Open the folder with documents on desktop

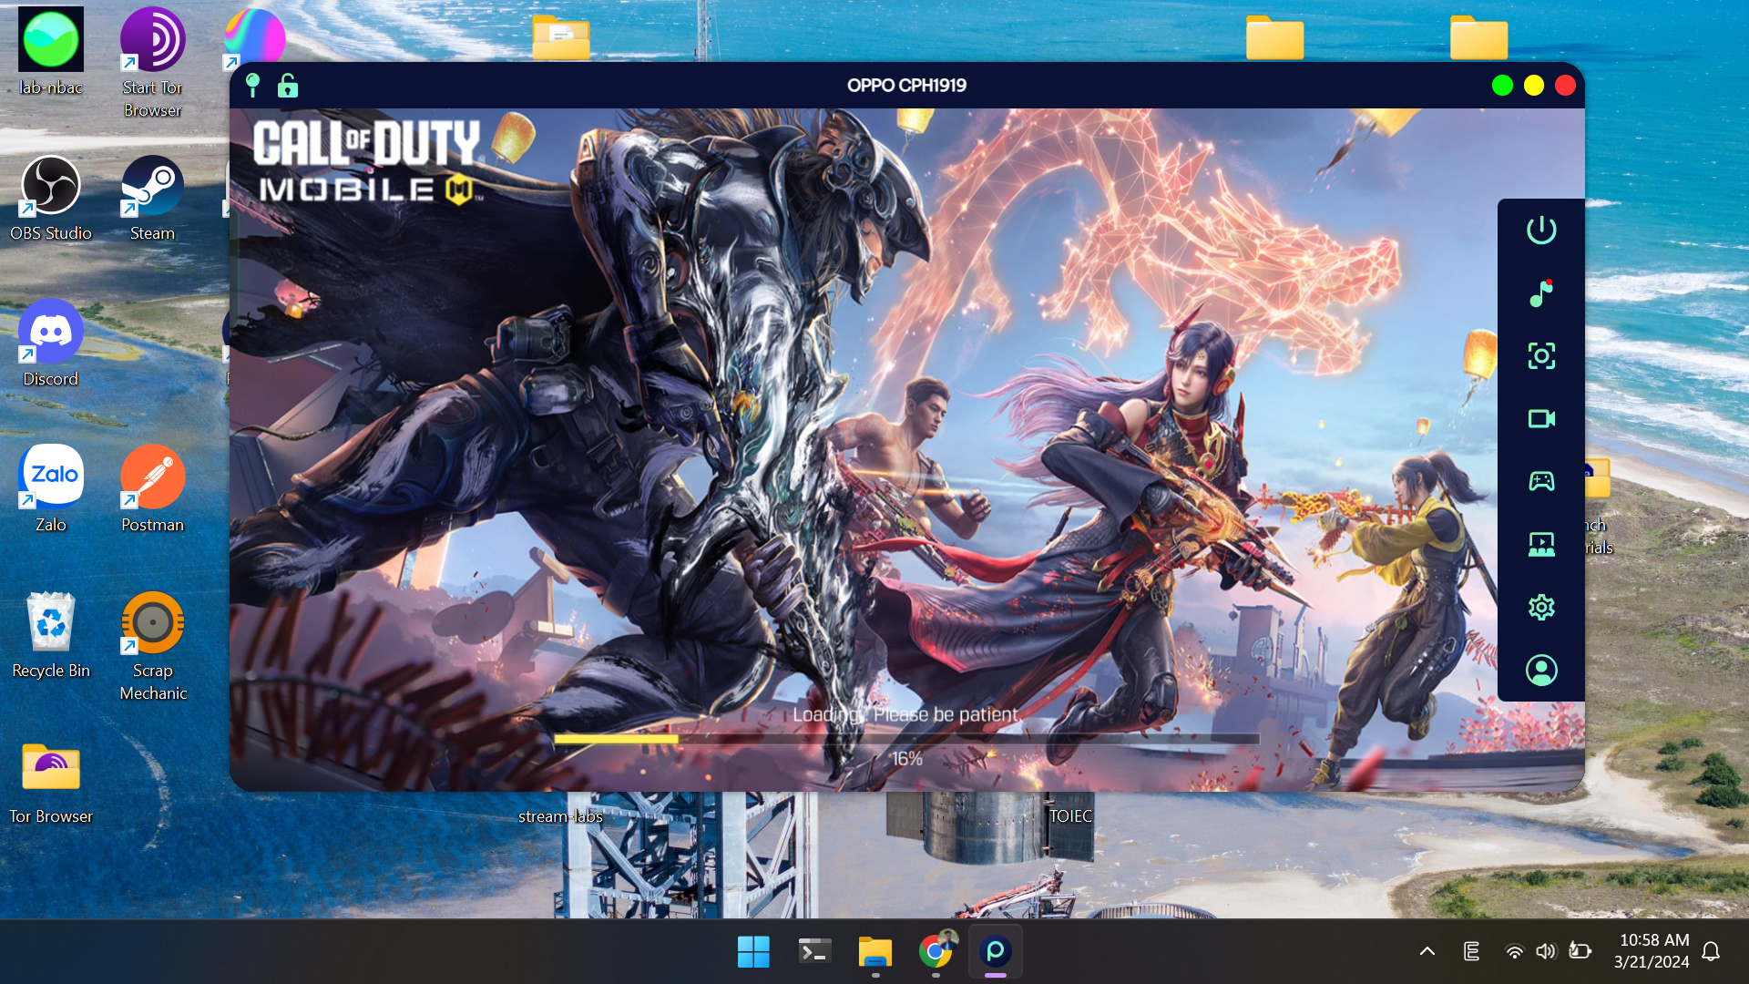[x=561, y=38]
